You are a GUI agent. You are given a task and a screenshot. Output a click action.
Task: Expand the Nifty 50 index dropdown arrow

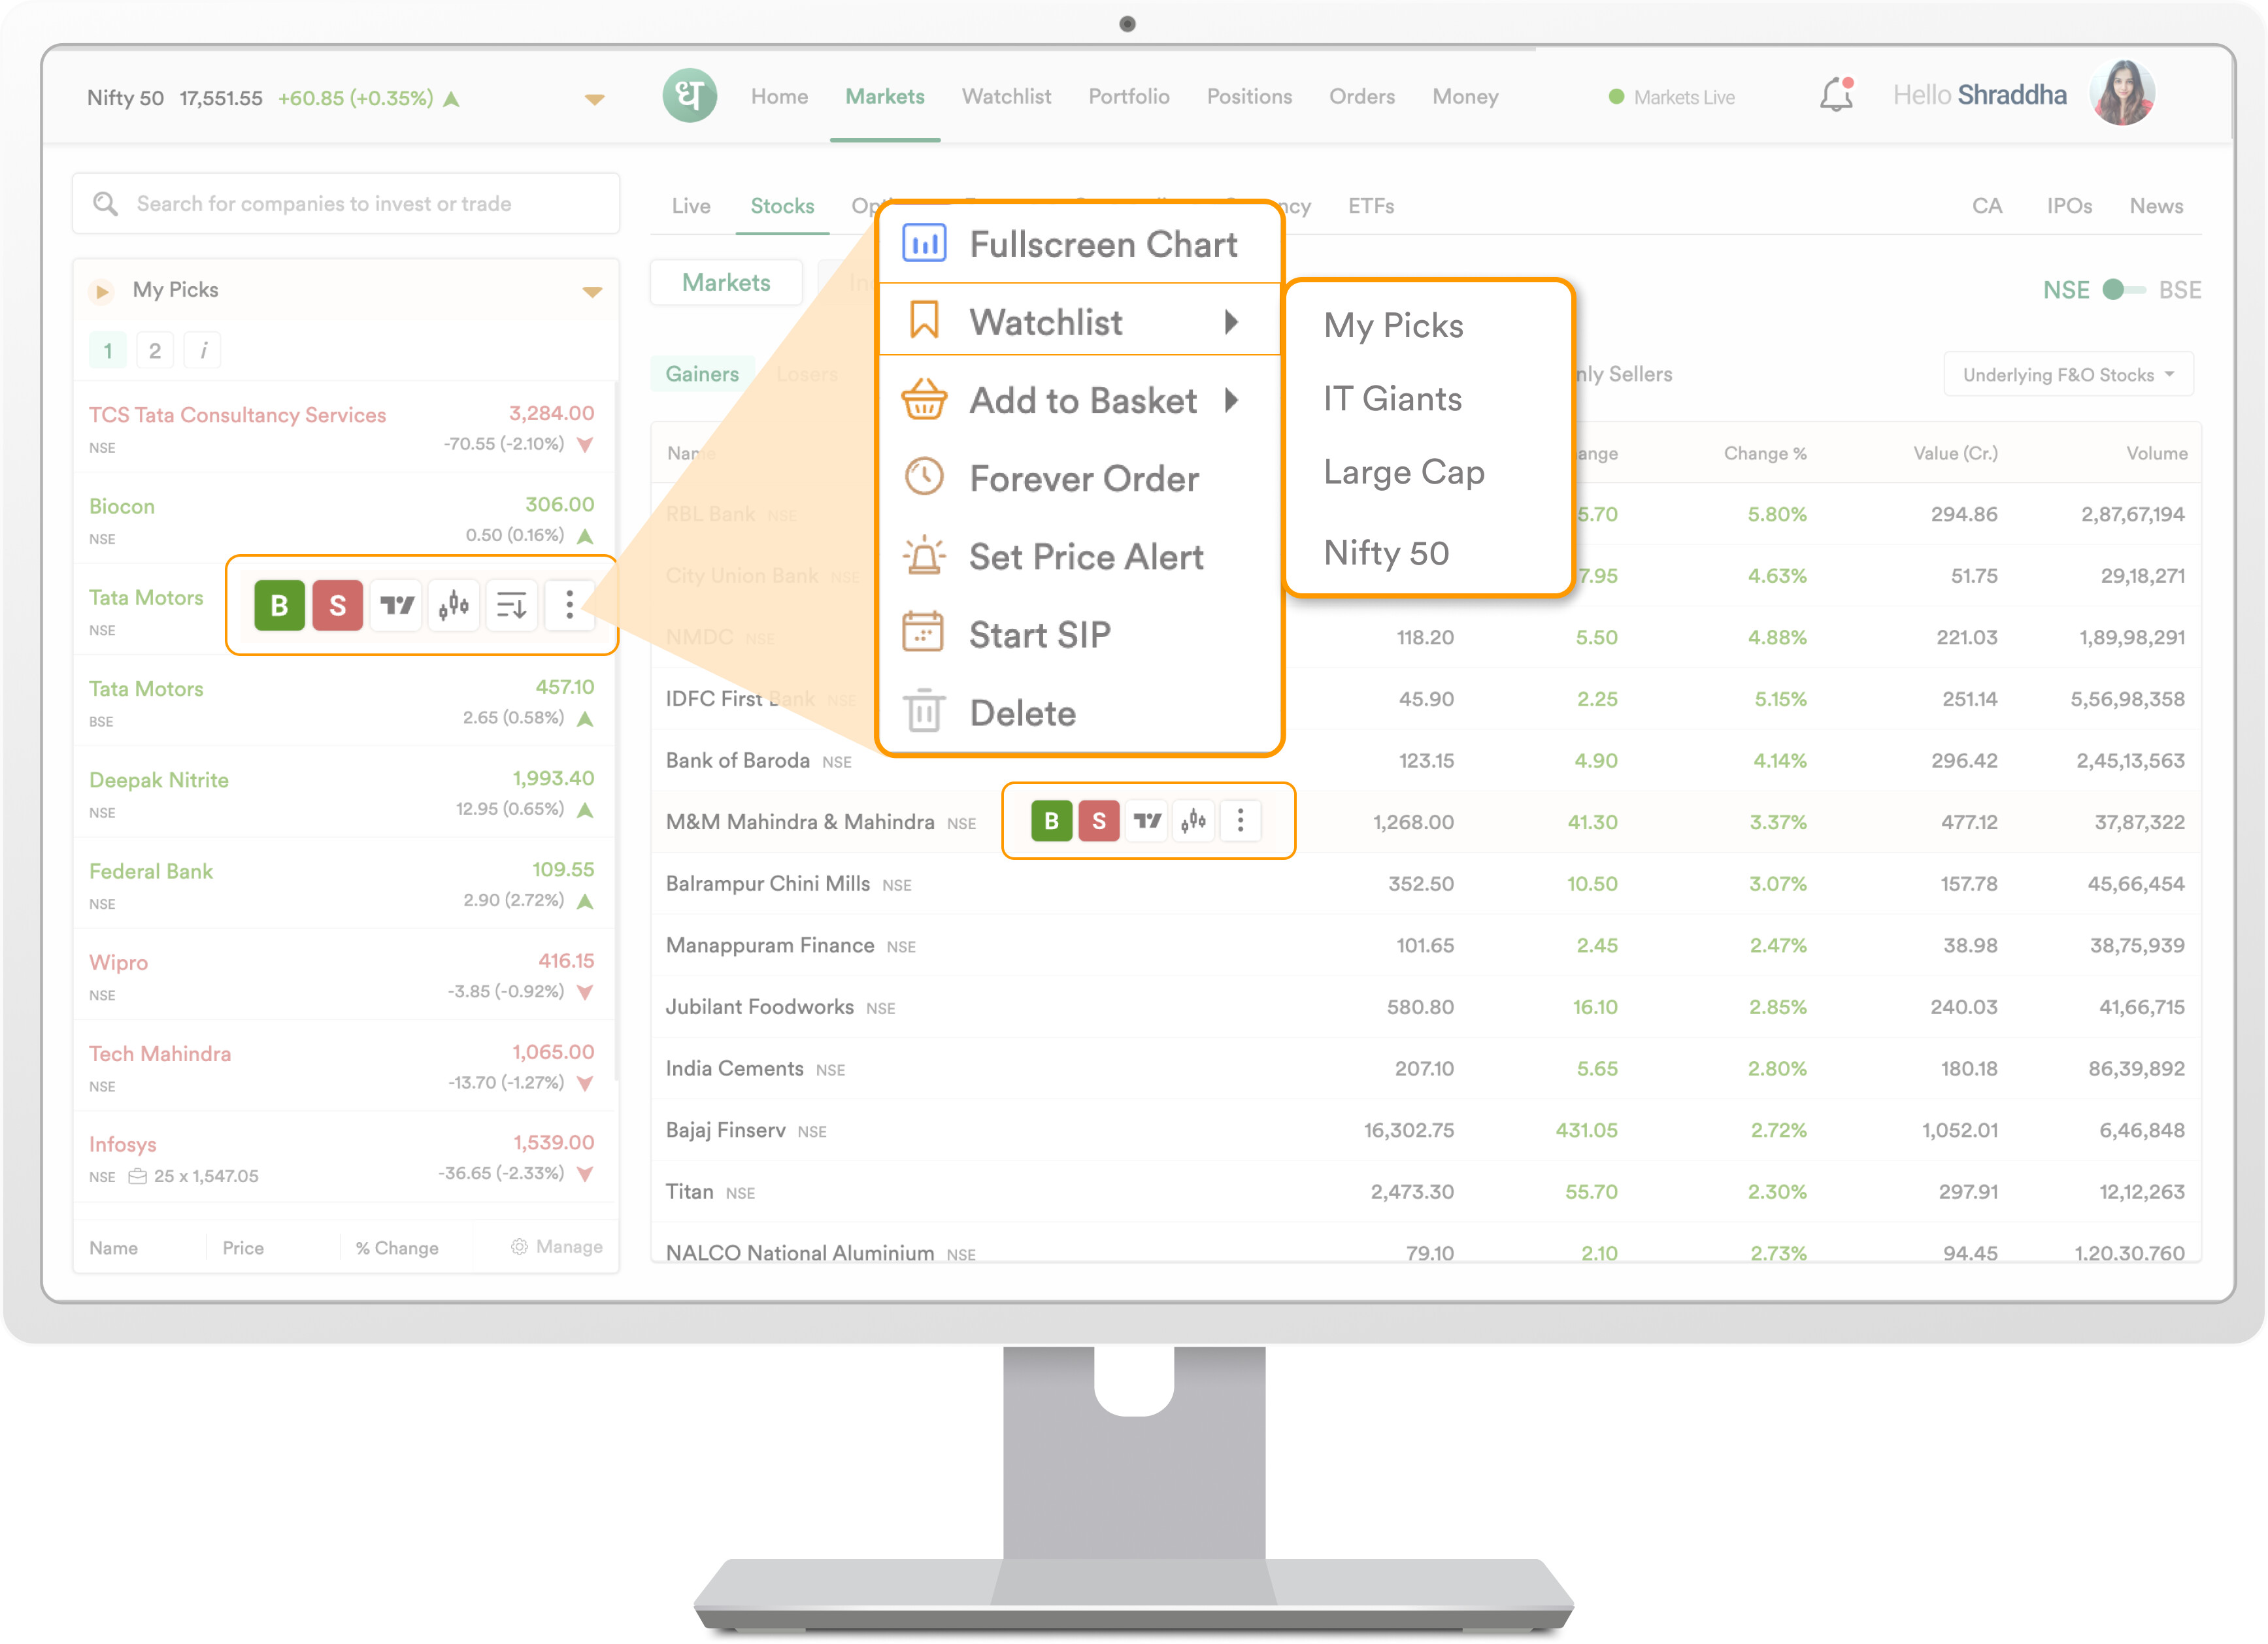pyautogui.click(x=594, y=99)
